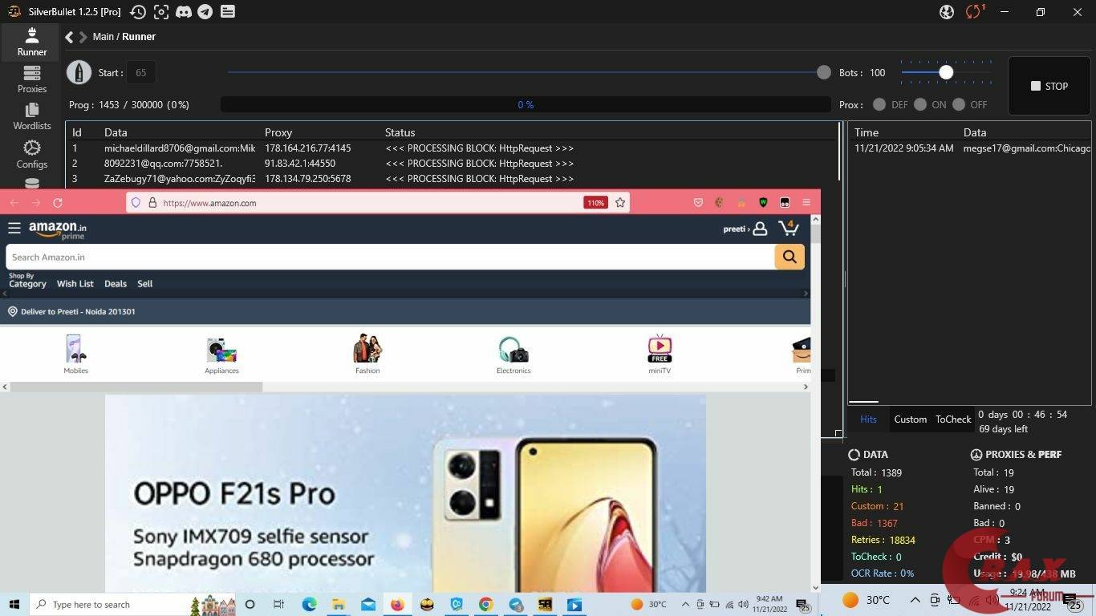Open File Explorer from the taskbar
1096x616 pixels.
339,605
